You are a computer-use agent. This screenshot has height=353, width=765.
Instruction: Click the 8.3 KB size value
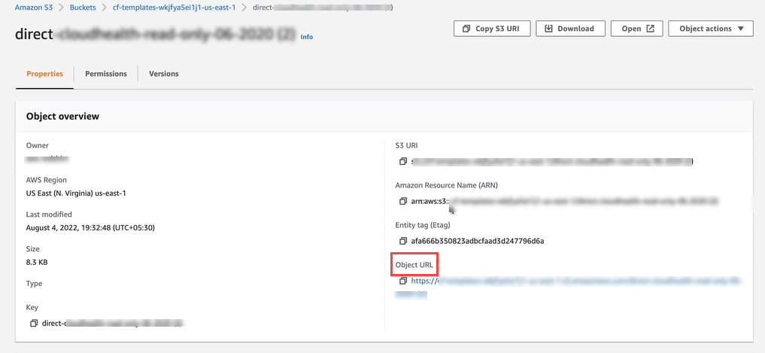coord(37,262)
